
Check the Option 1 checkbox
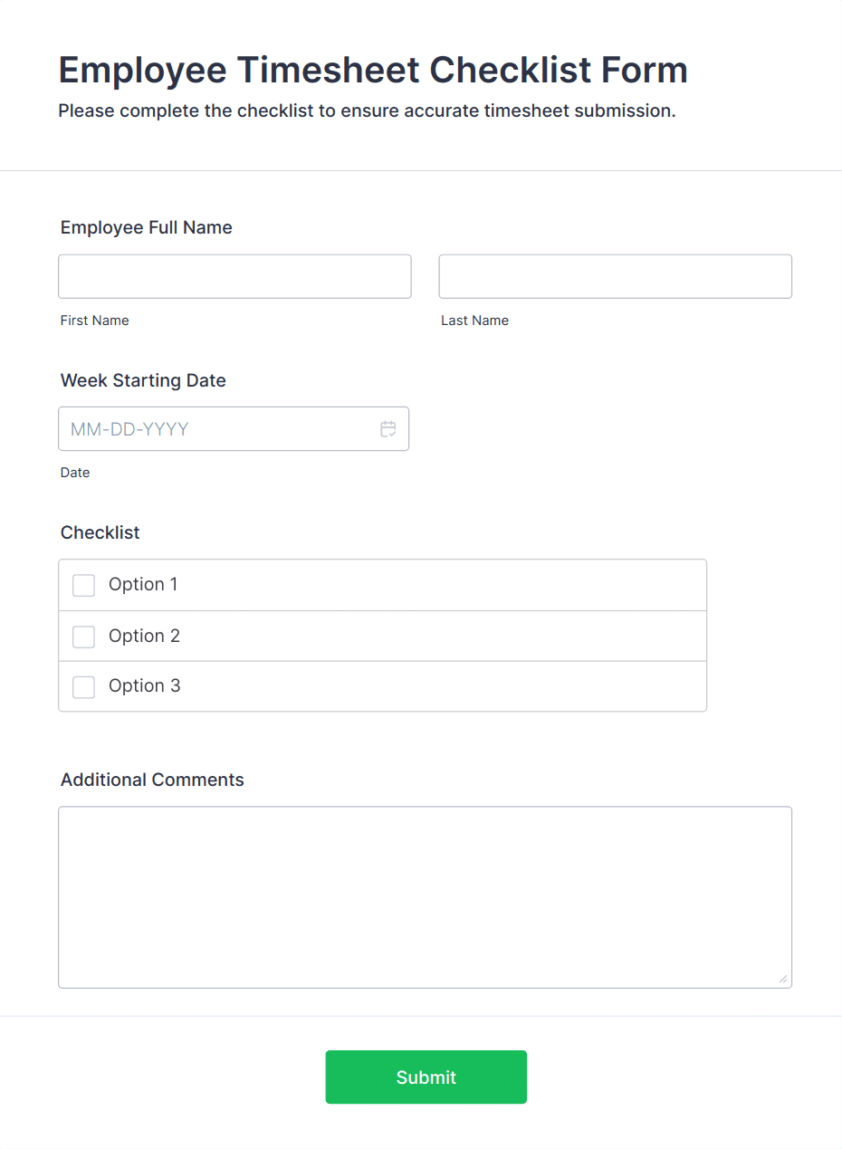[x=83, y=585]
